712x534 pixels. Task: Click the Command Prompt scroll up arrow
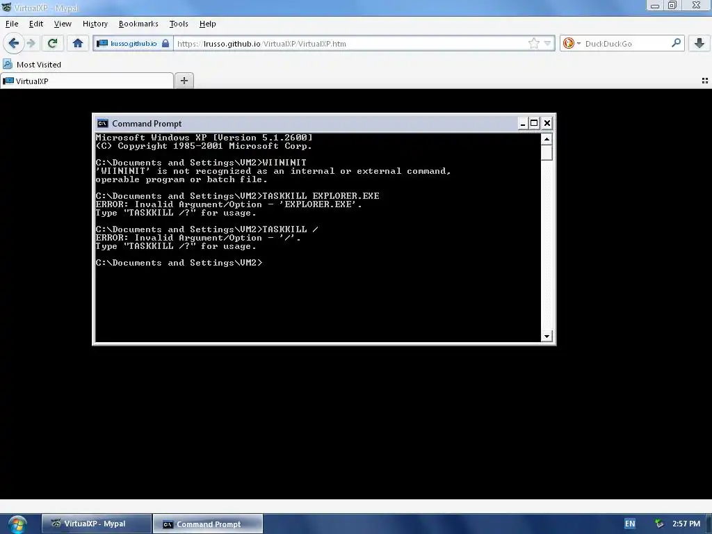[x=547, y=139]
